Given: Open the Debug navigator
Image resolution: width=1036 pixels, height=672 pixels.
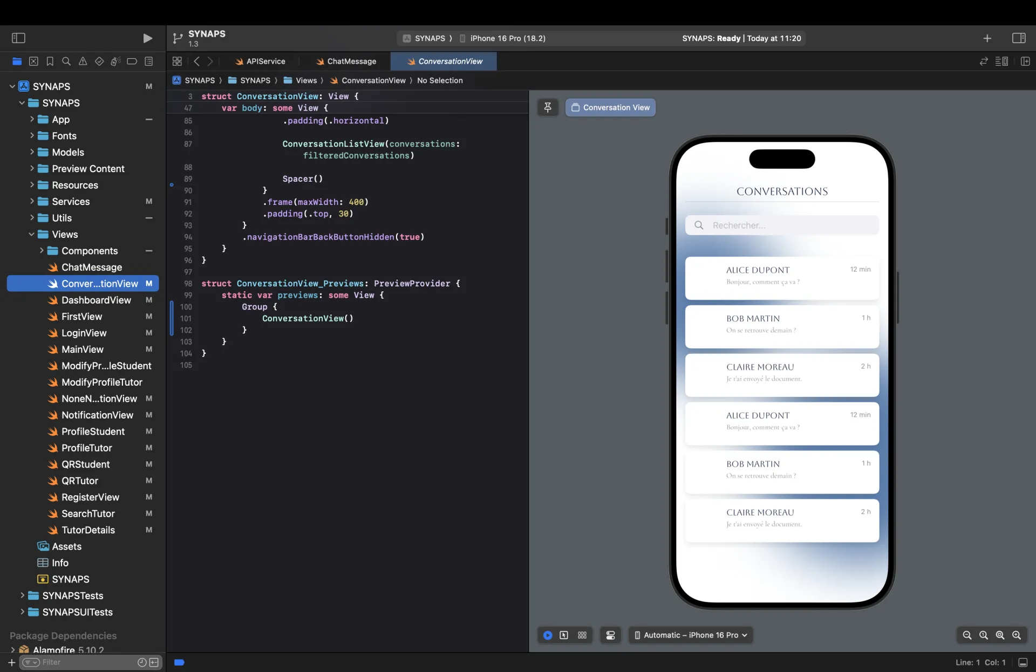Looking at the screenshot, I should [x=115, y=61].
